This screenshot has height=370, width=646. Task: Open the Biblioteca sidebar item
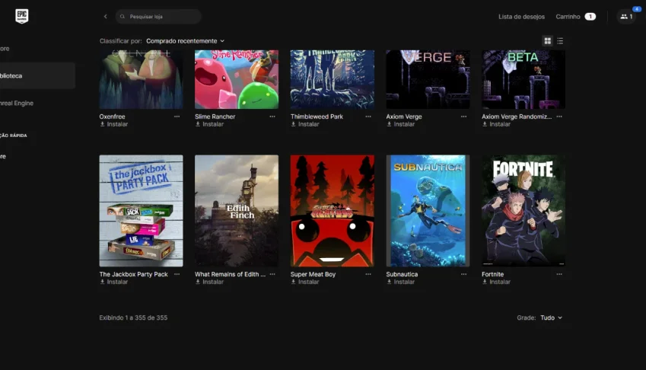click(37, 76)
